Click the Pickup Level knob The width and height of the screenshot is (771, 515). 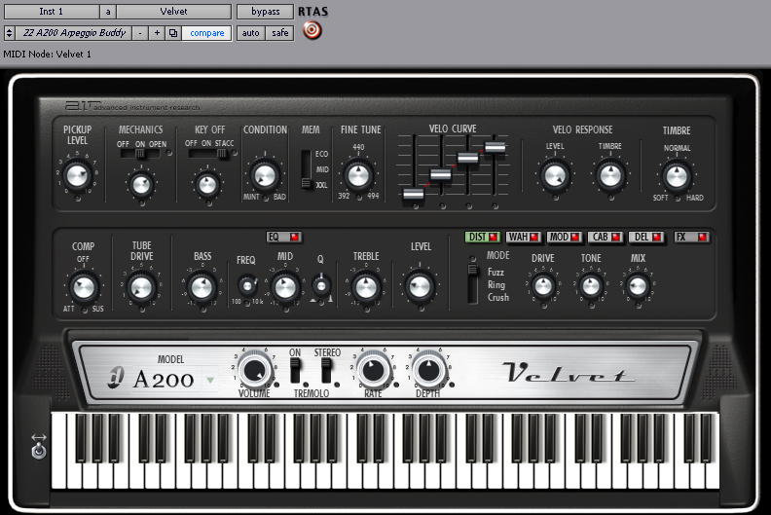[x=77, y=175]
